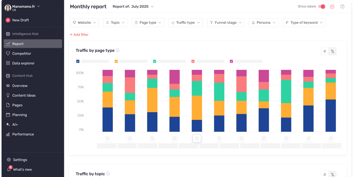Click the '+ Add filter' link

(79, 35)
